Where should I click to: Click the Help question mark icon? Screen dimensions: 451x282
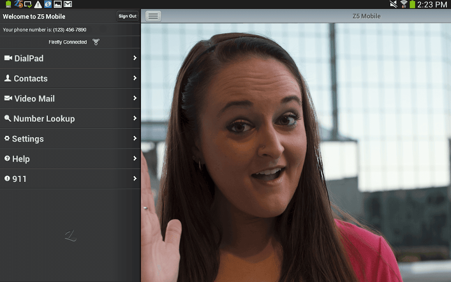(x=7, y=158)
